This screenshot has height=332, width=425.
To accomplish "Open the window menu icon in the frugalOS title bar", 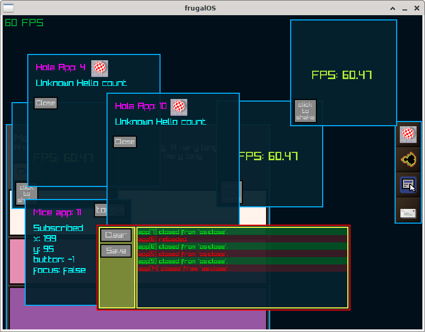I will (x=9, y=8).
